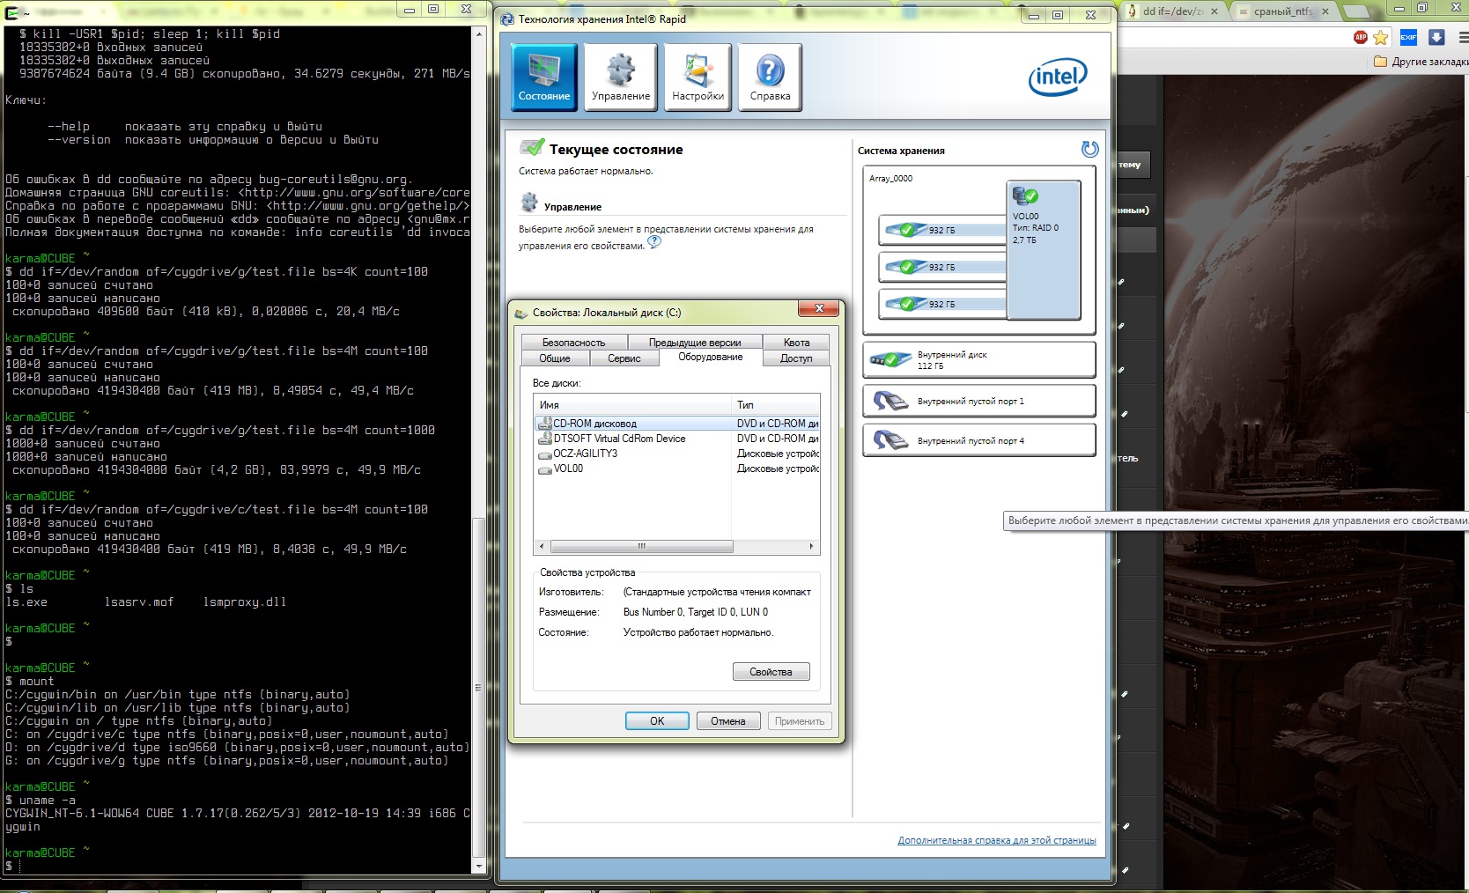Open the Управление gear toolbar button
Screen dimensions: 1469x893
[x=621, y=77]
